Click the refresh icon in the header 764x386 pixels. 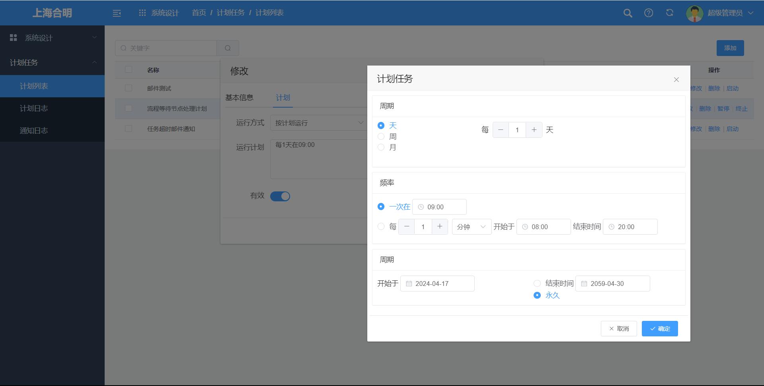[x=670, y=13]
